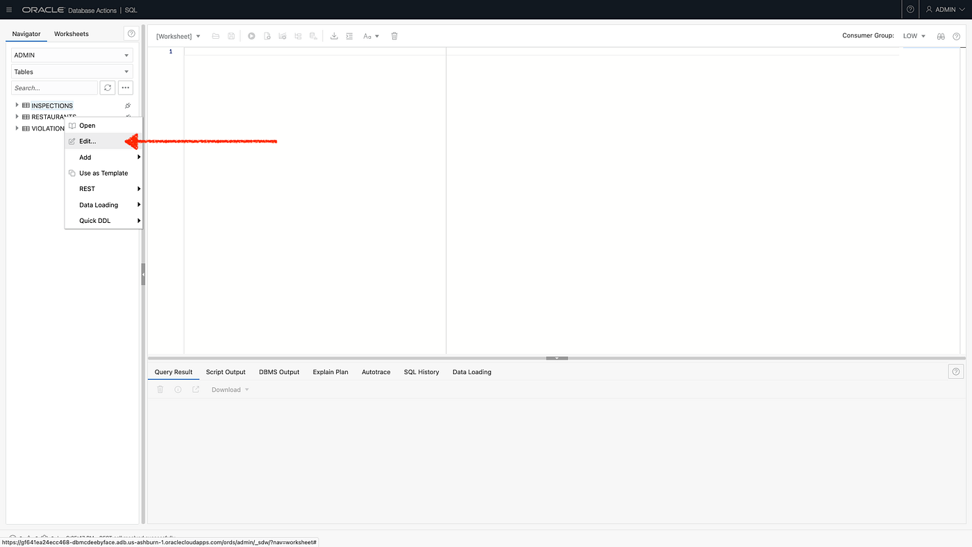Image resolution: width=972 pixels, height=547 pixels.
Task: Click the Navigator panel help icon
Action: click(x=131, y=33)
